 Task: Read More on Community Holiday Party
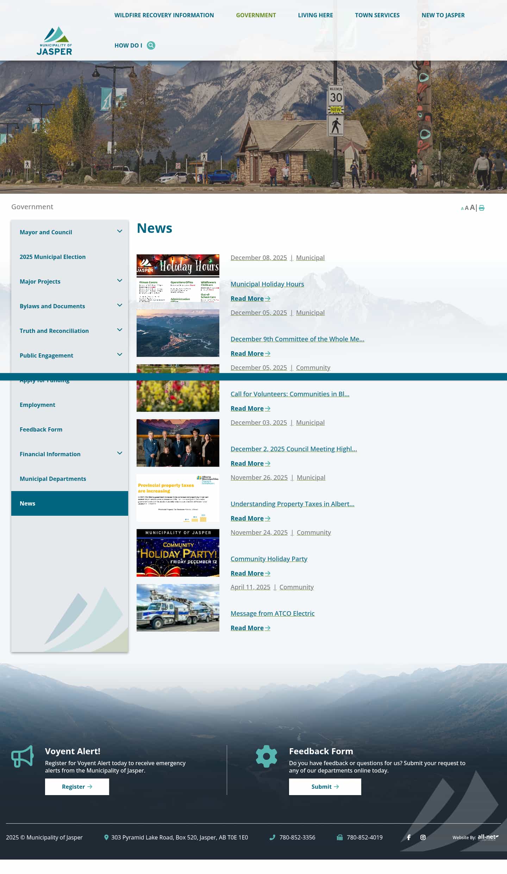coord(250,573)
